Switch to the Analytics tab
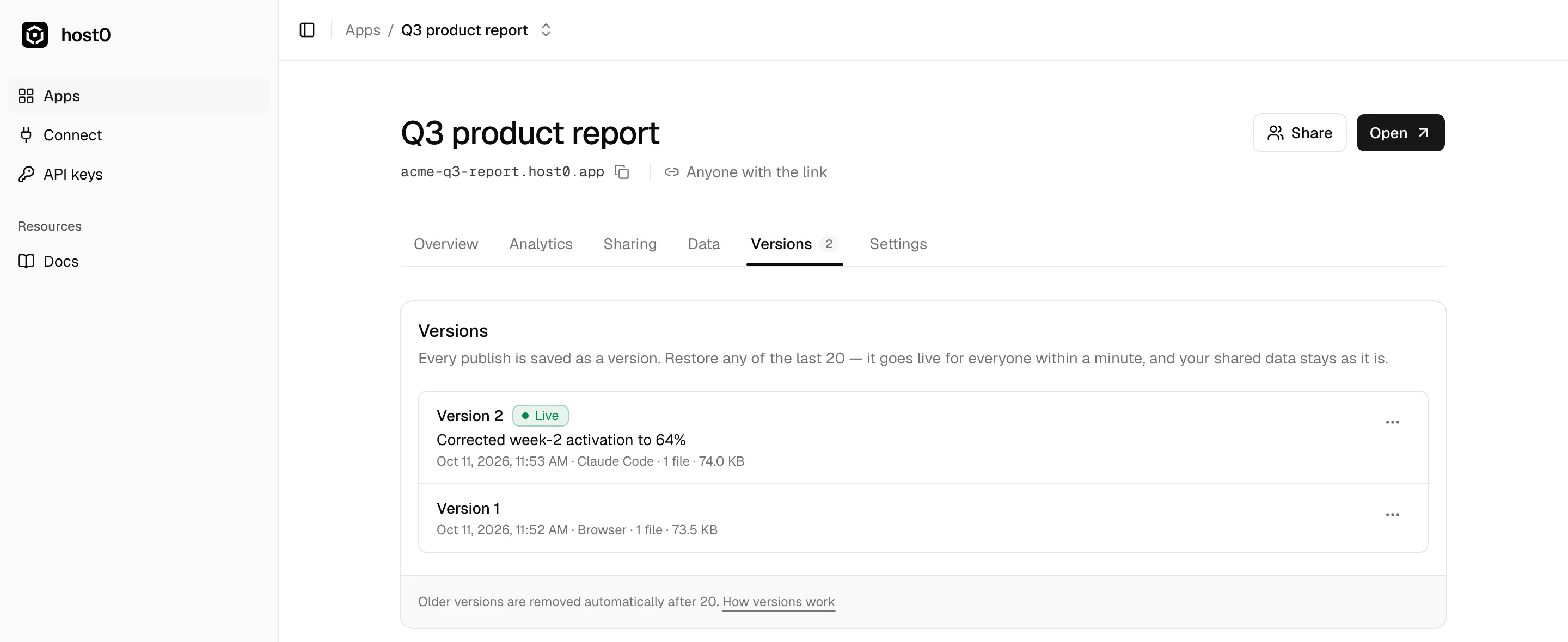This screenshot has width=1568, height=642. coord(541,244)
